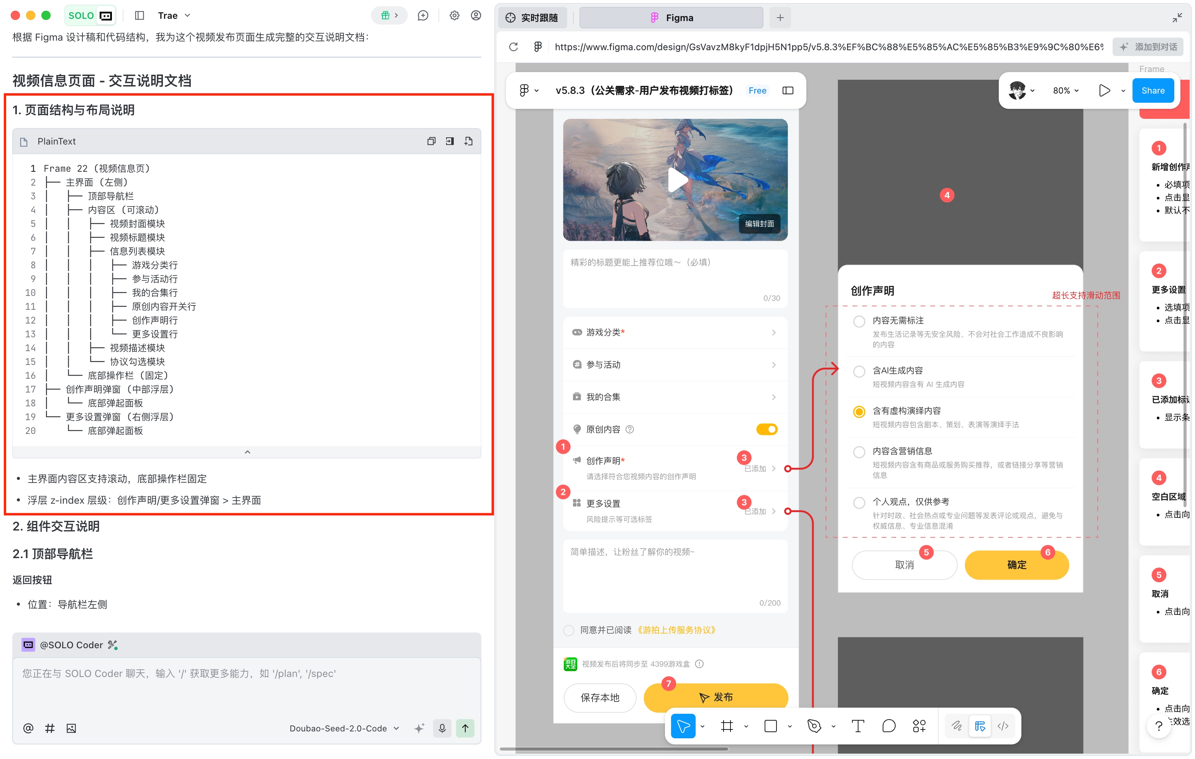Select the 个人观点，仅供参考 radio option
The image size is (1195, 759).
tap(859, 503)
